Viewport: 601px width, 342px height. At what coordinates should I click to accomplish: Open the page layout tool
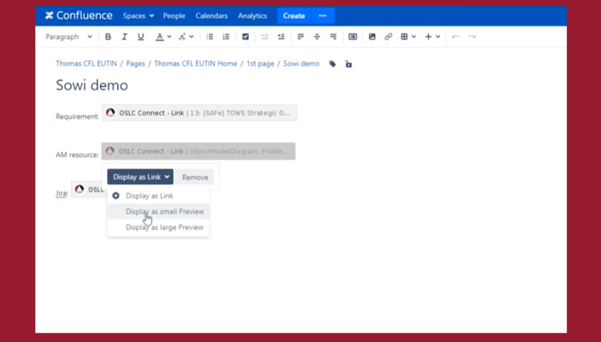pyautogui.click(x=353, y=37)
